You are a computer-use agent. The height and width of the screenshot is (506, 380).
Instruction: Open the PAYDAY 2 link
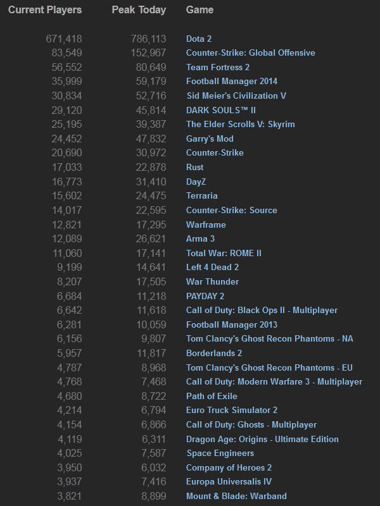pos(205,296)
